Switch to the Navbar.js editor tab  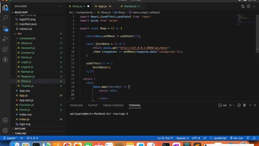point(130,6)
